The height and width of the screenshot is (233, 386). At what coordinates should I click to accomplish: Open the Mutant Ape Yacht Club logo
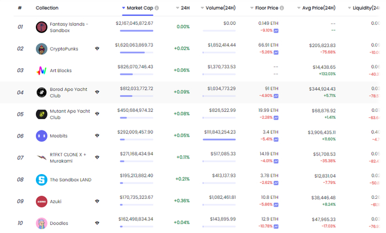coord(41,114)
